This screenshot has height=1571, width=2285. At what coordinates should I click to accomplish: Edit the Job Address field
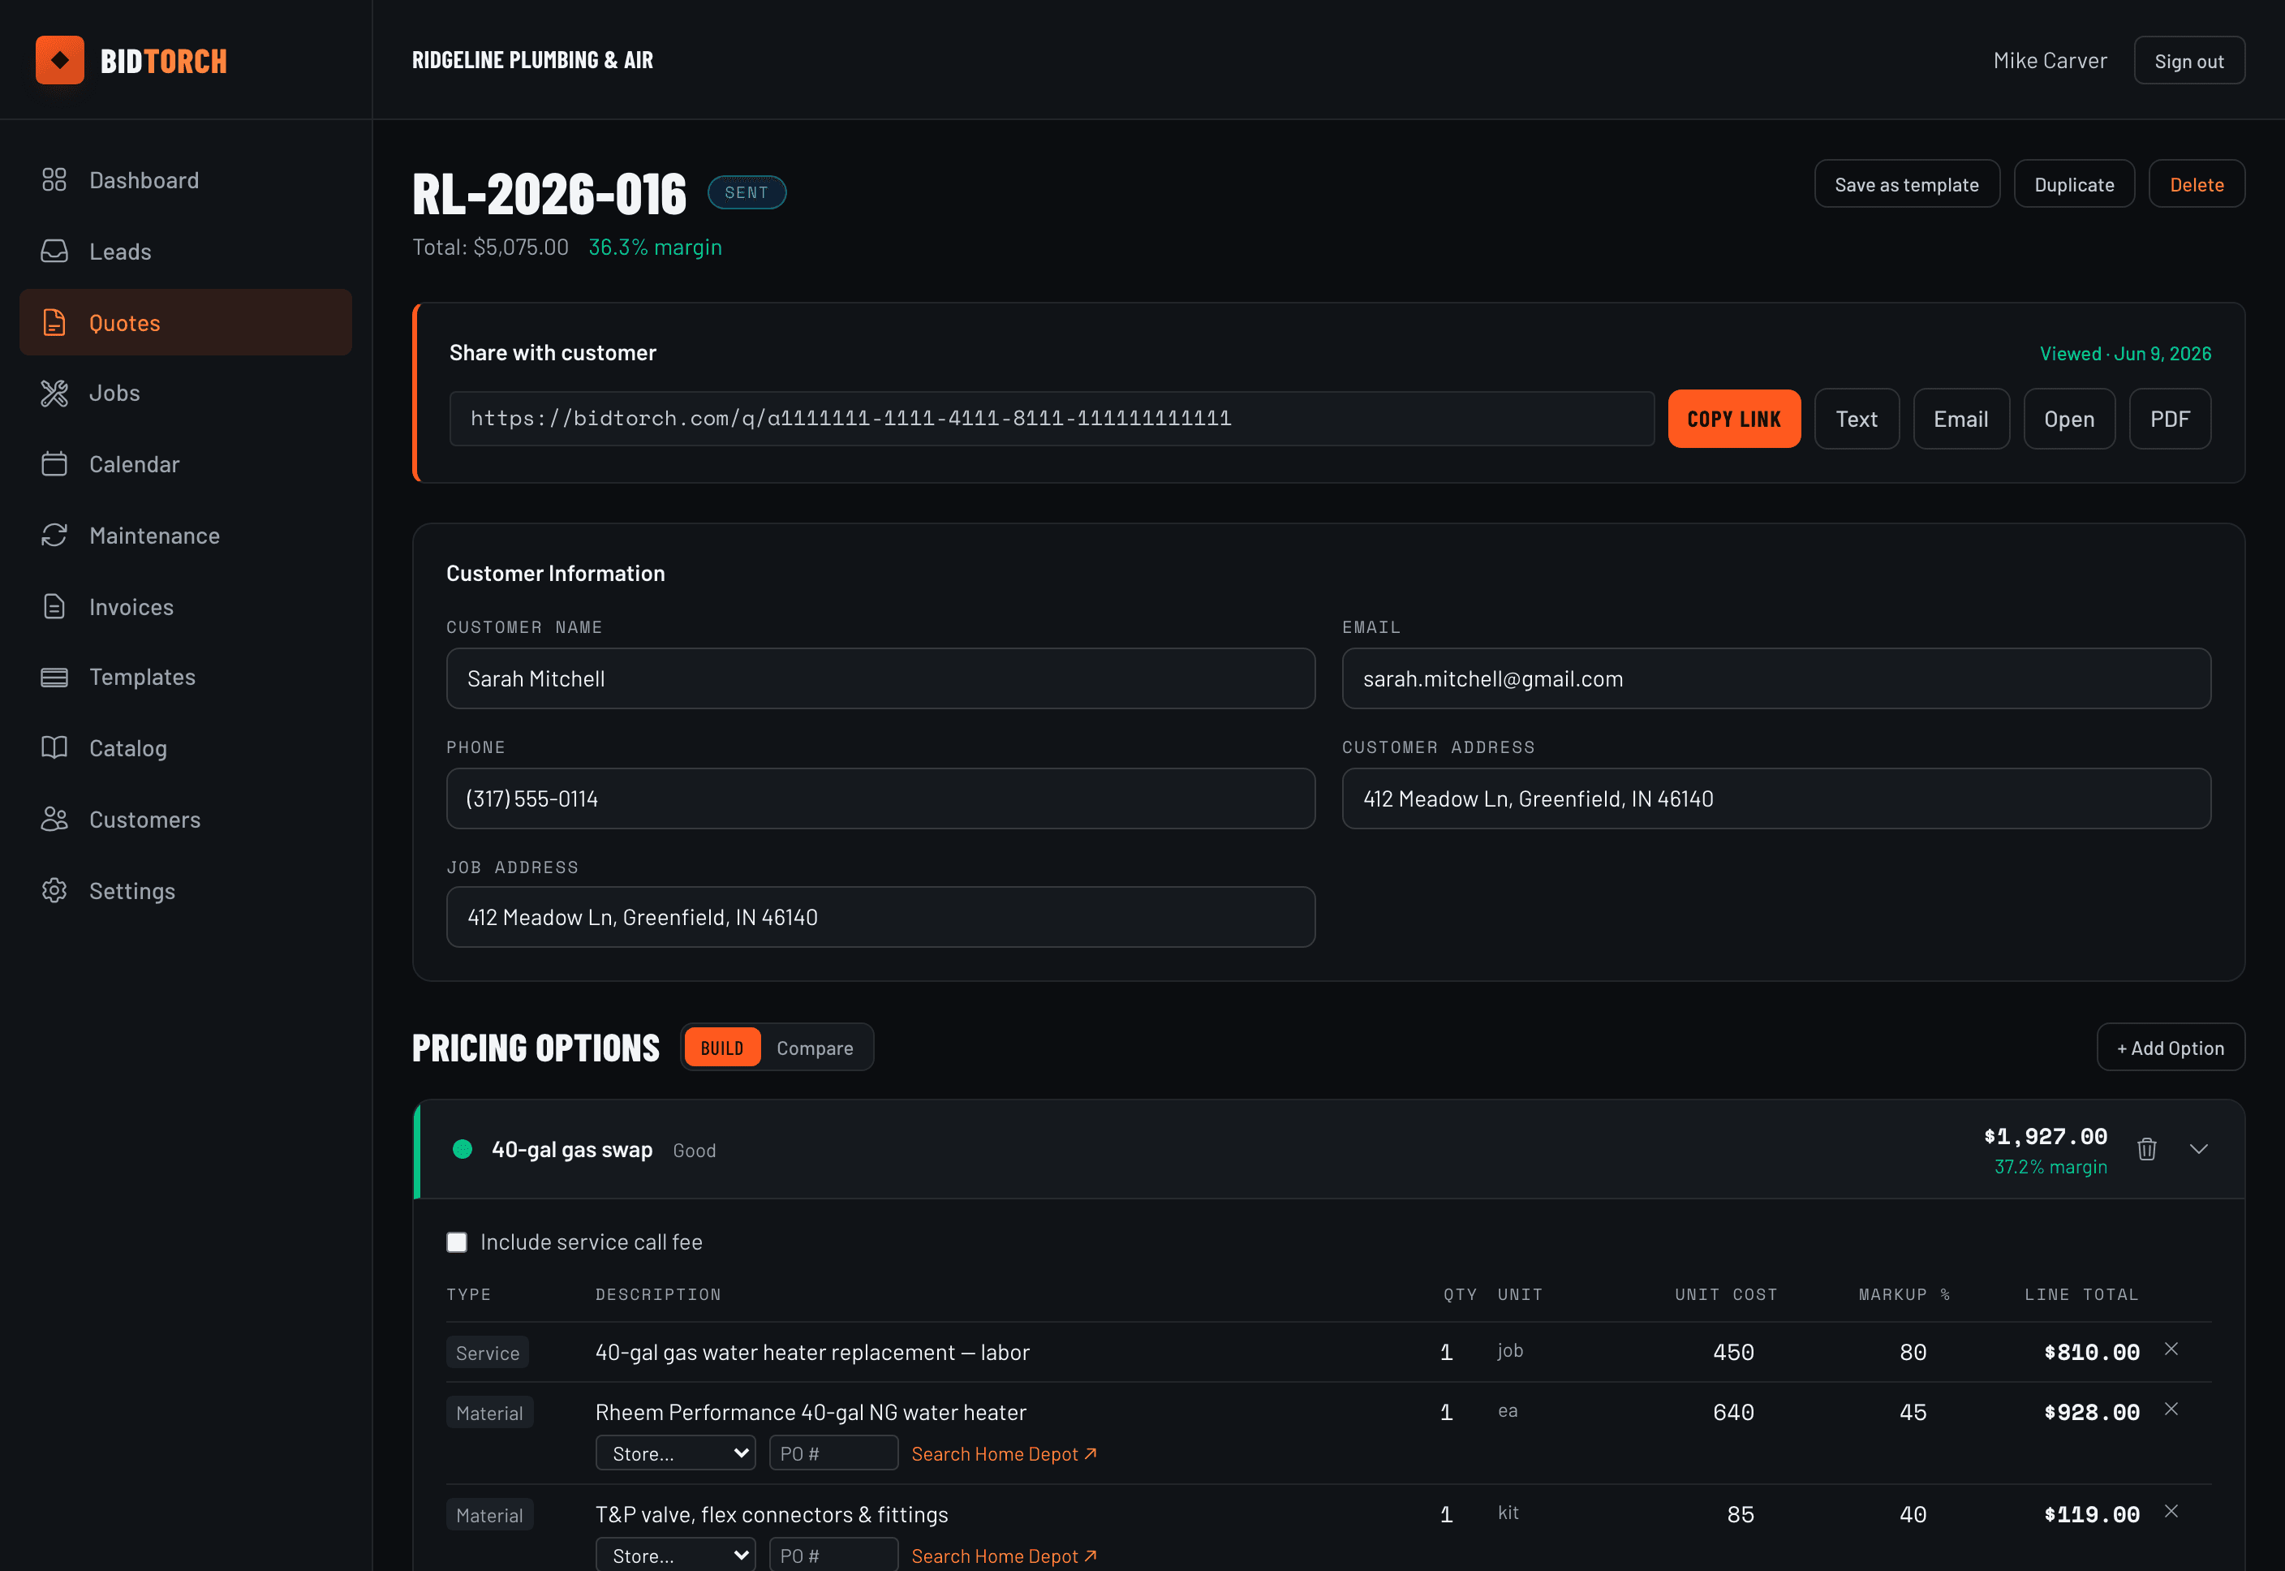point(880,918)
